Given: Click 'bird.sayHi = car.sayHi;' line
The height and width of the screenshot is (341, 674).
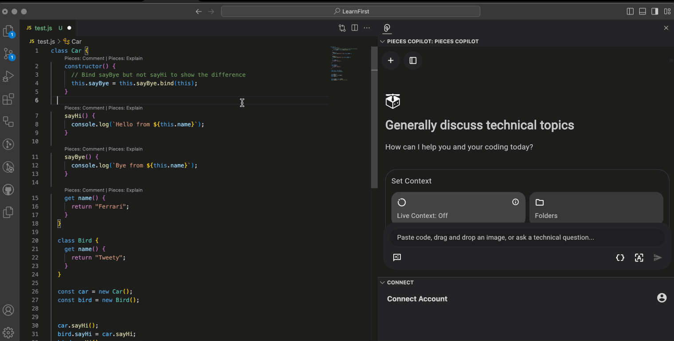Looking at the screenshot, I should tap(97, 334).
